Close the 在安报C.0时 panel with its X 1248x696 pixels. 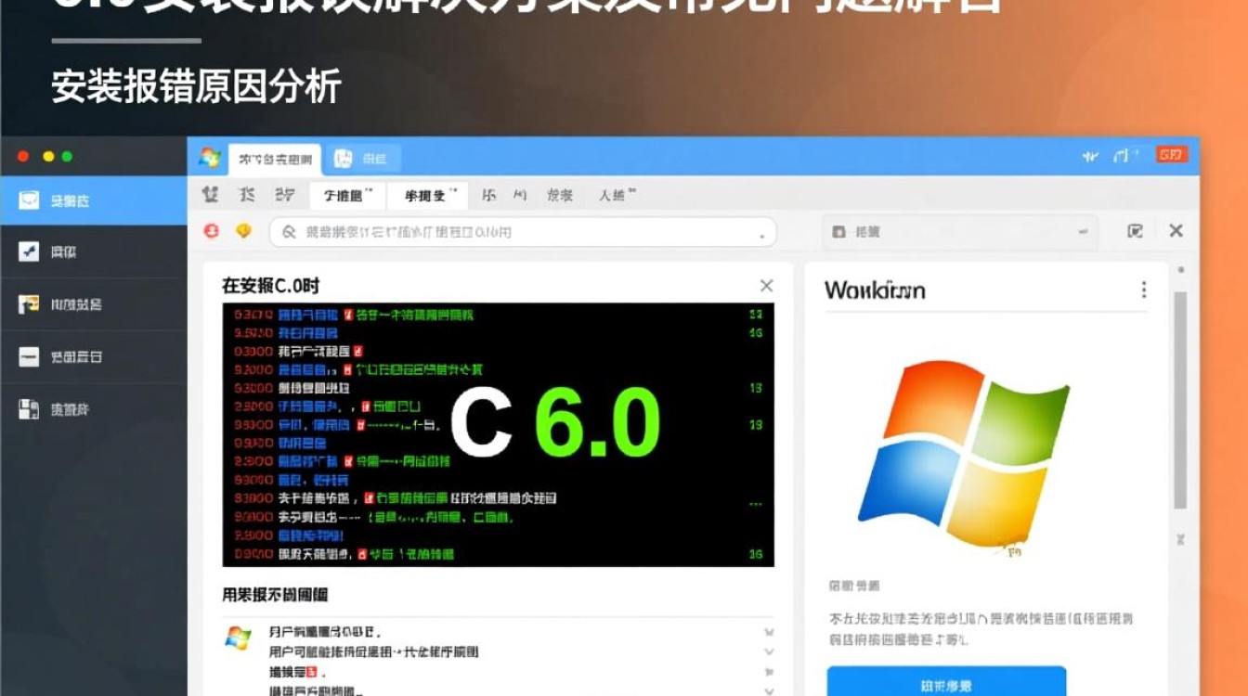tap(766, 286)
